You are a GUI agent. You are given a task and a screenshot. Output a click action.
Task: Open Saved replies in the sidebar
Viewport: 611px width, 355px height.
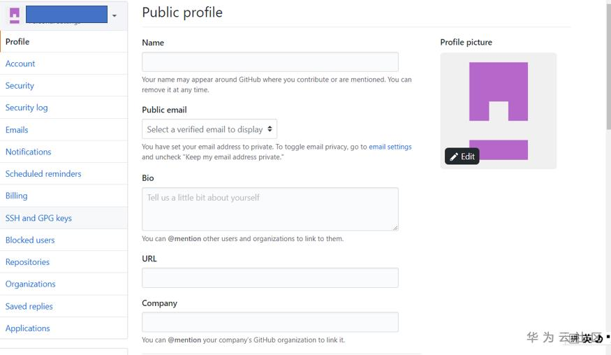29,306
